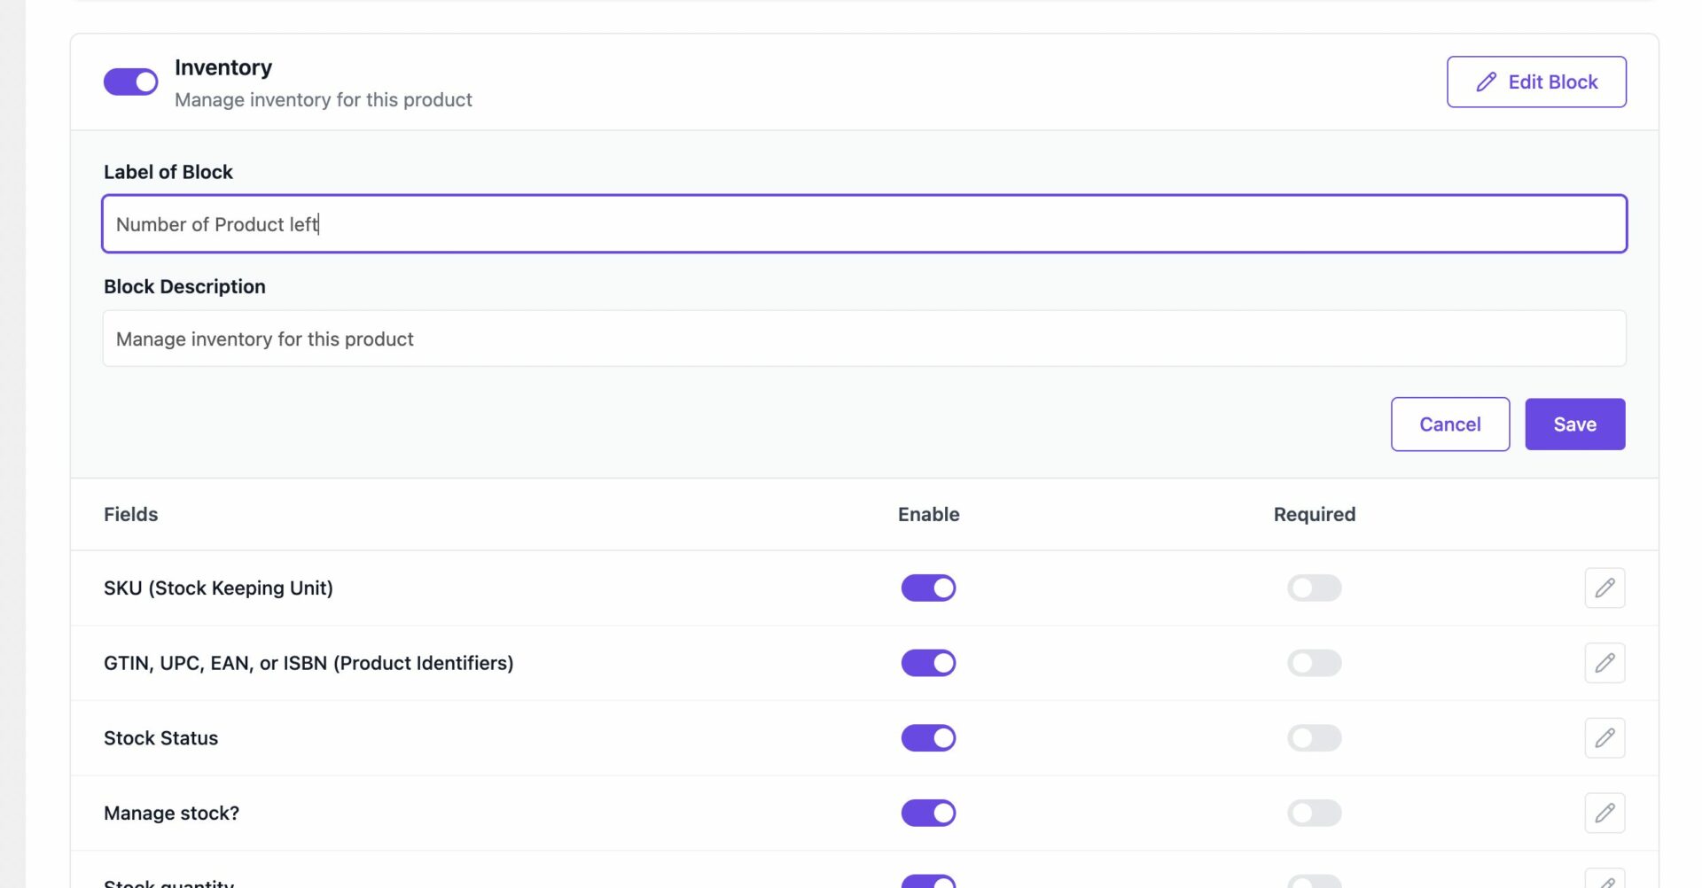Save the block settings
Image resolution: width=1702 pixels, height=888 pixels.
click(1574, 424)
